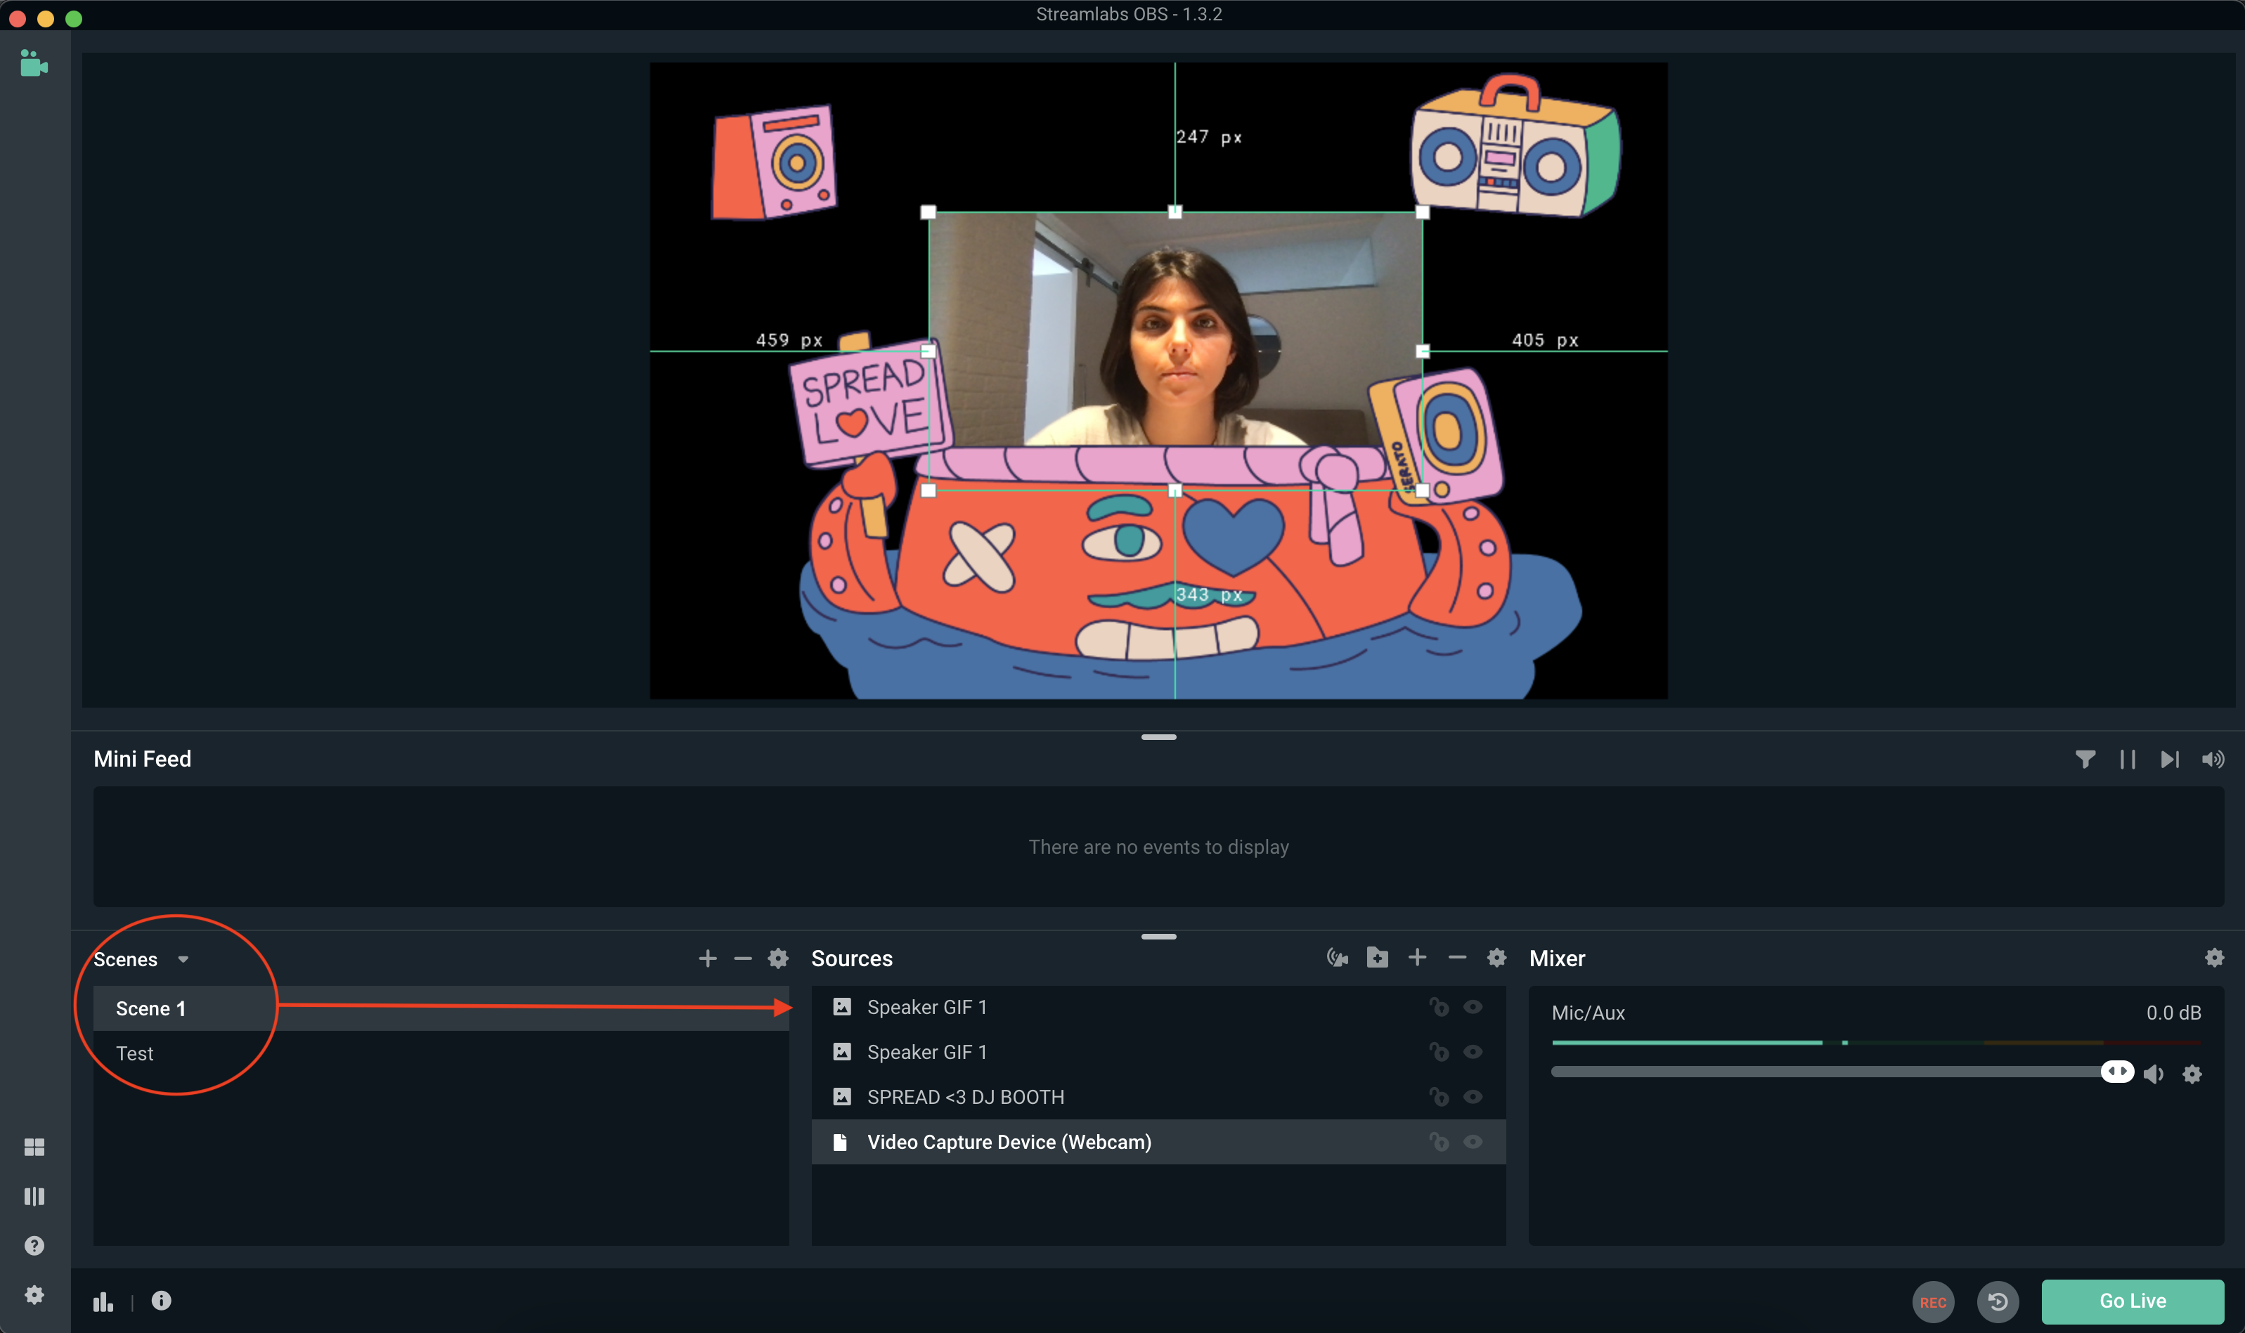
Task: Add a source folder in Sources panel
Action: pos(1377,958)
